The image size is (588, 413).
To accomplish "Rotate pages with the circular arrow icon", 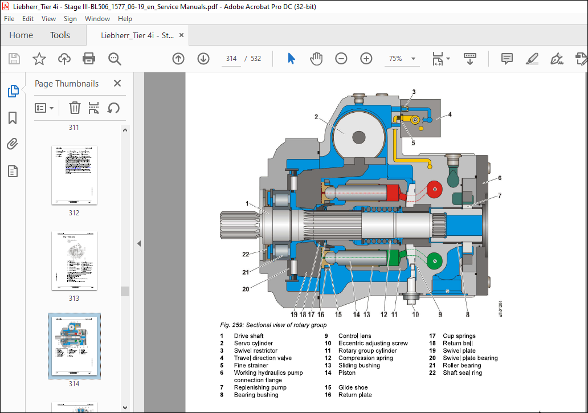I will (x=113, y=108).
